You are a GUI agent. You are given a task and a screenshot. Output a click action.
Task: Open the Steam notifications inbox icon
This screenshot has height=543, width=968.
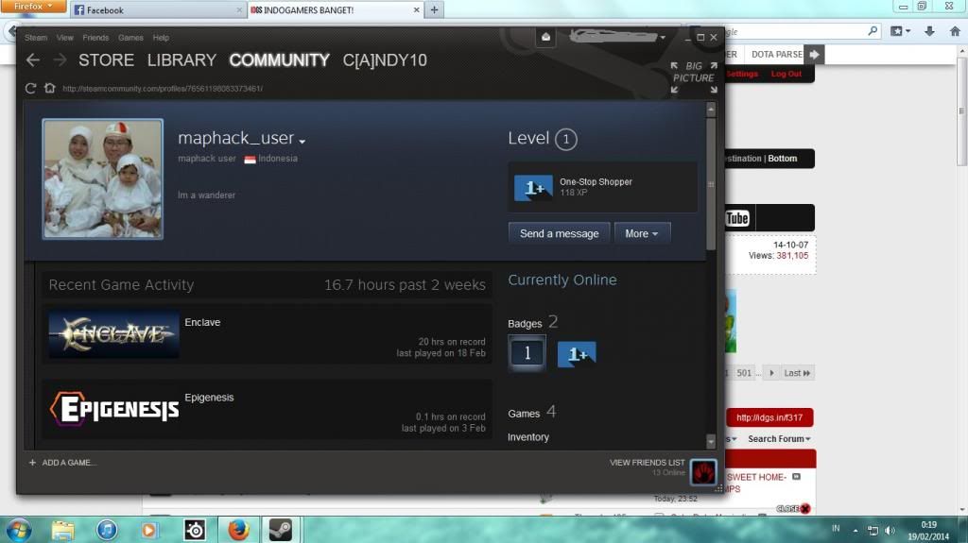tap(545, 37)
